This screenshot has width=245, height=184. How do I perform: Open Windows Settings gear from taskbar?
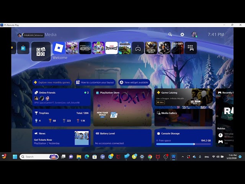pyautogui.click(x=142, y=157)
